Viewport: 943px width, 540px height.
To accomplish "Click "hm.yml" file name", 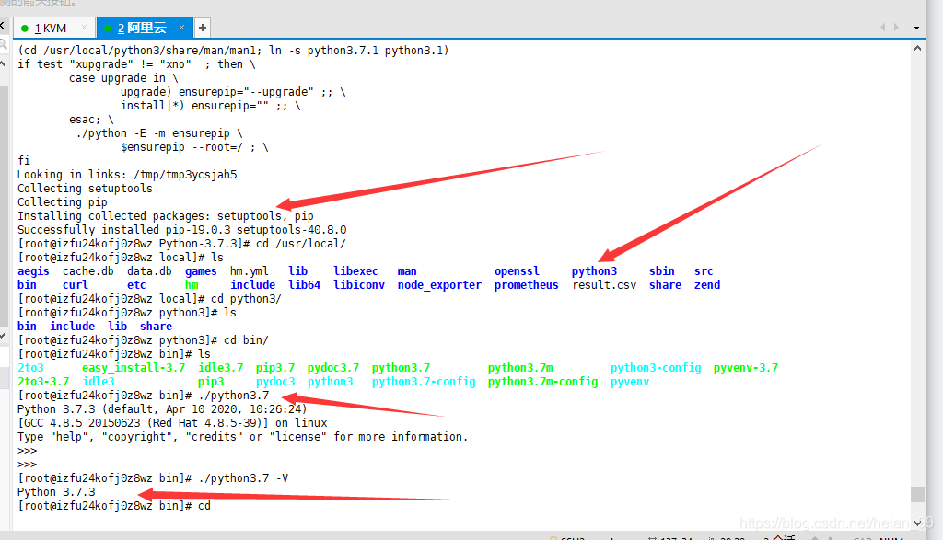I will (249, 271).
